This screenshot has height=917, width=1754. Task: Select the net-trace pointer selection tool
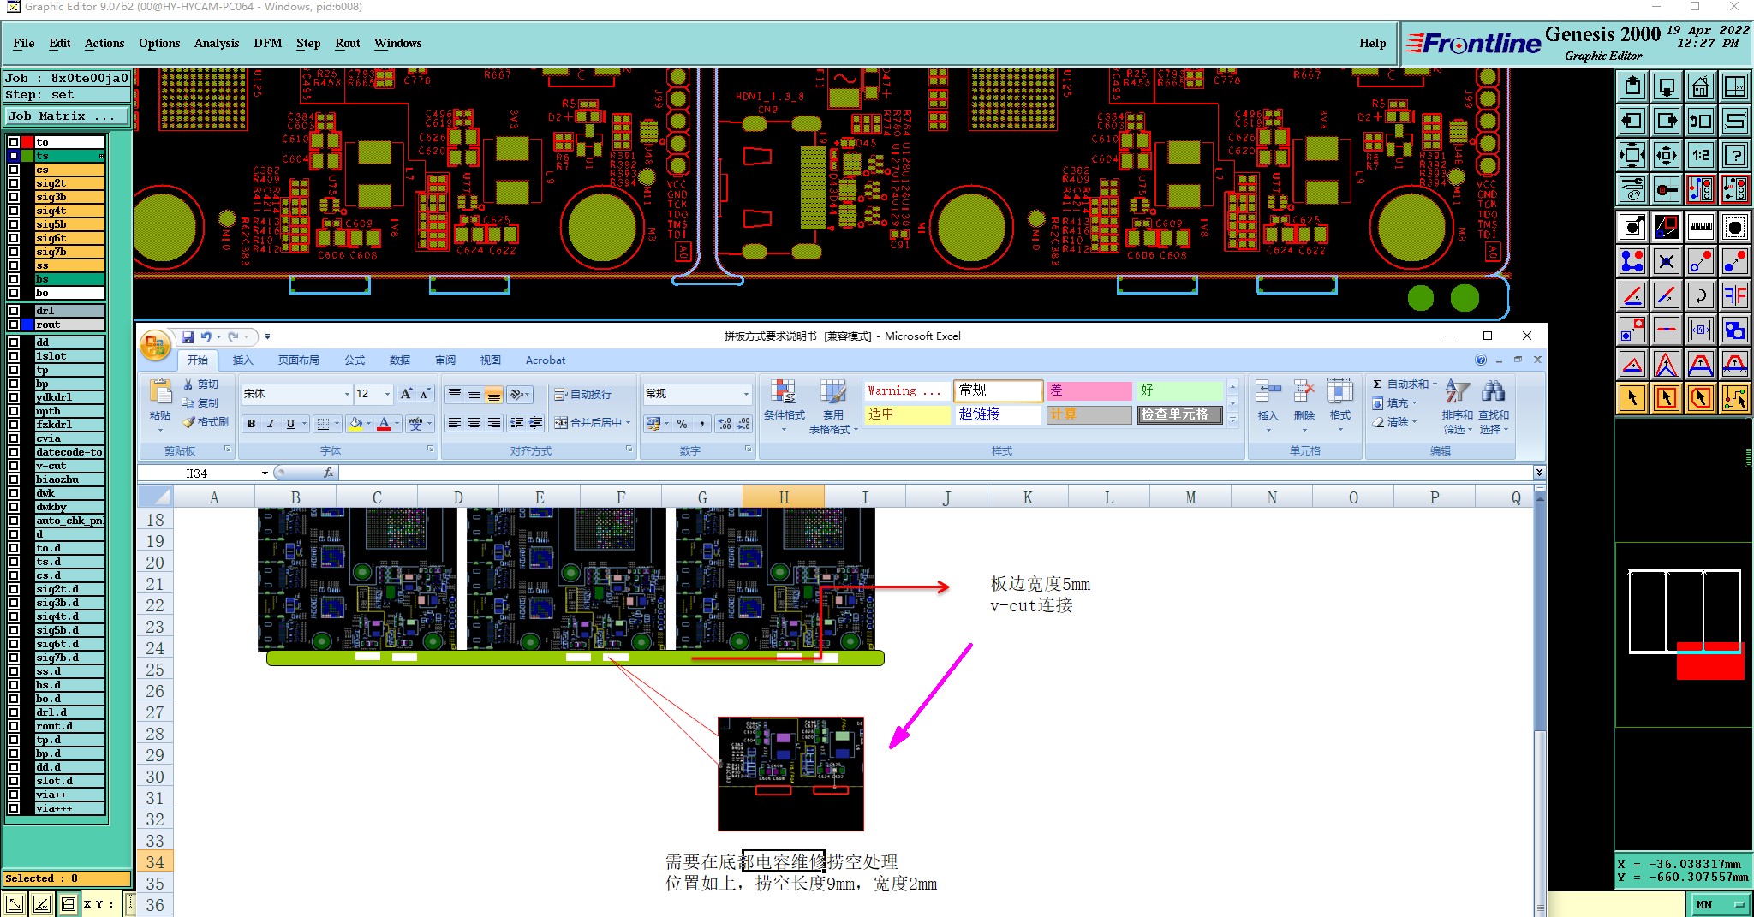pyautogui.click(x=1735, y=398)
